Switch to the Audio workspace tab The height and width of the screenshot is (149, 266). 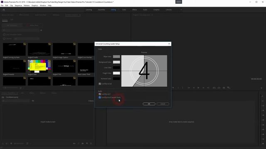145,10
